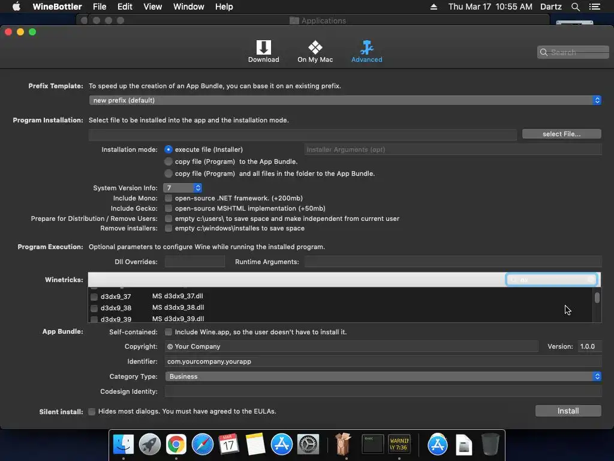
Task: Open the Download toolbar section
Action: tap(263, 52)
